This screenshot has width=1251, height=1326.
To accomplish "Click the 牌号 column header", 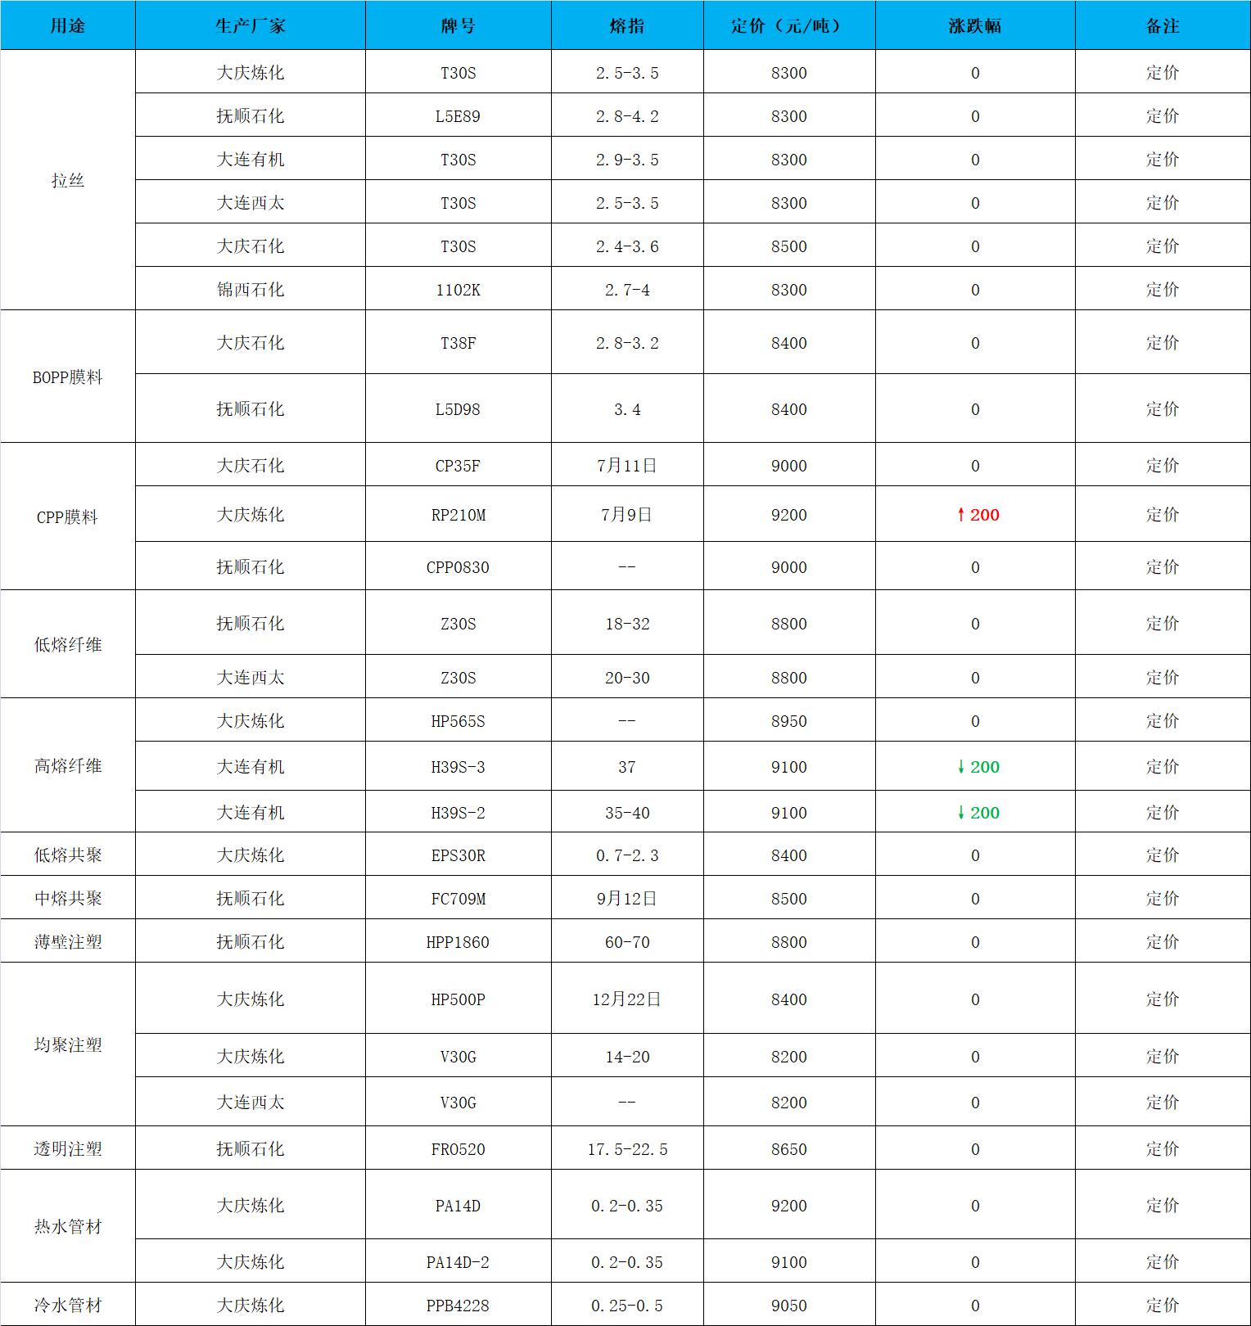I will click(x=458, y=25).
